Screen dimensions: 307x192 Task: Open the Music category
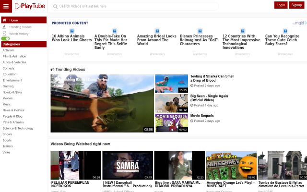7,104
